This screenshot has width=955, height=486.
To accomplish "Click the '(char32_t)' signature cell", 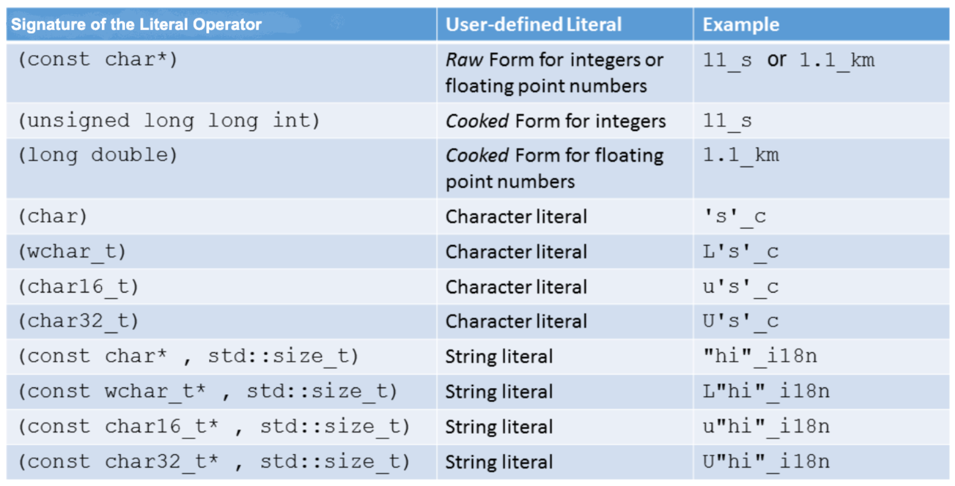I will click(x=78, y=321).
